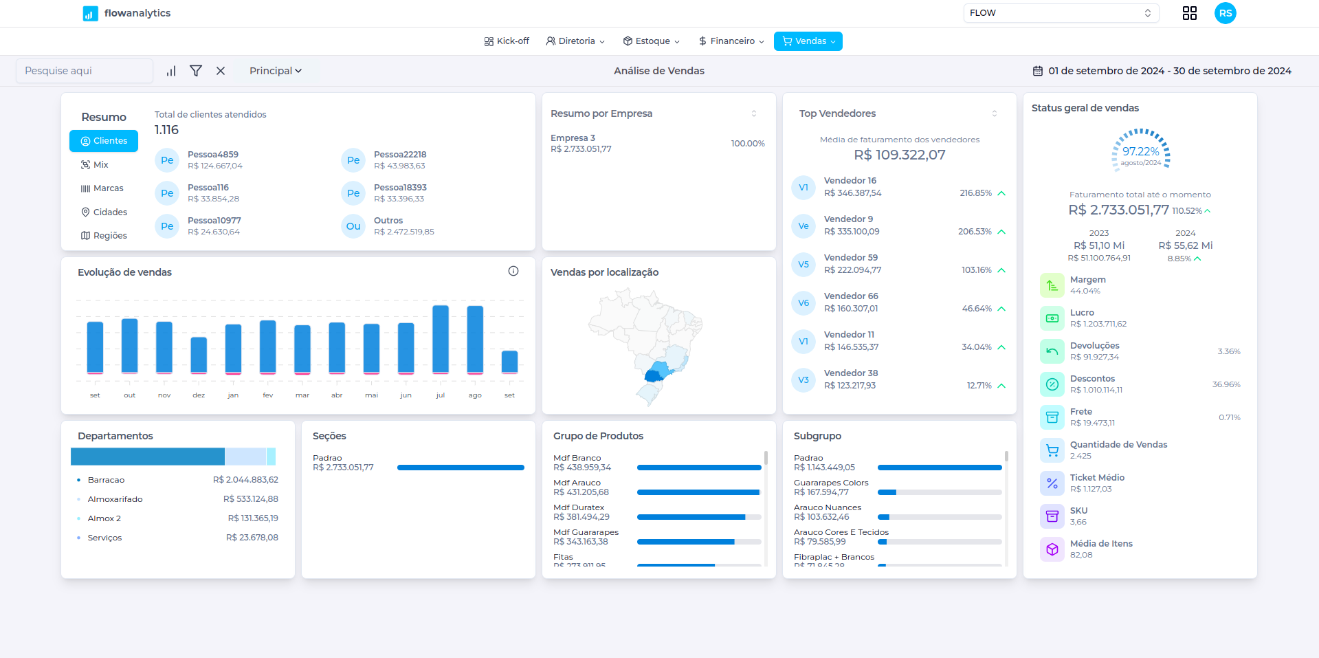Toggle sort on Top Vendedores
1319x658 pixels.
[x=995, y=113]
